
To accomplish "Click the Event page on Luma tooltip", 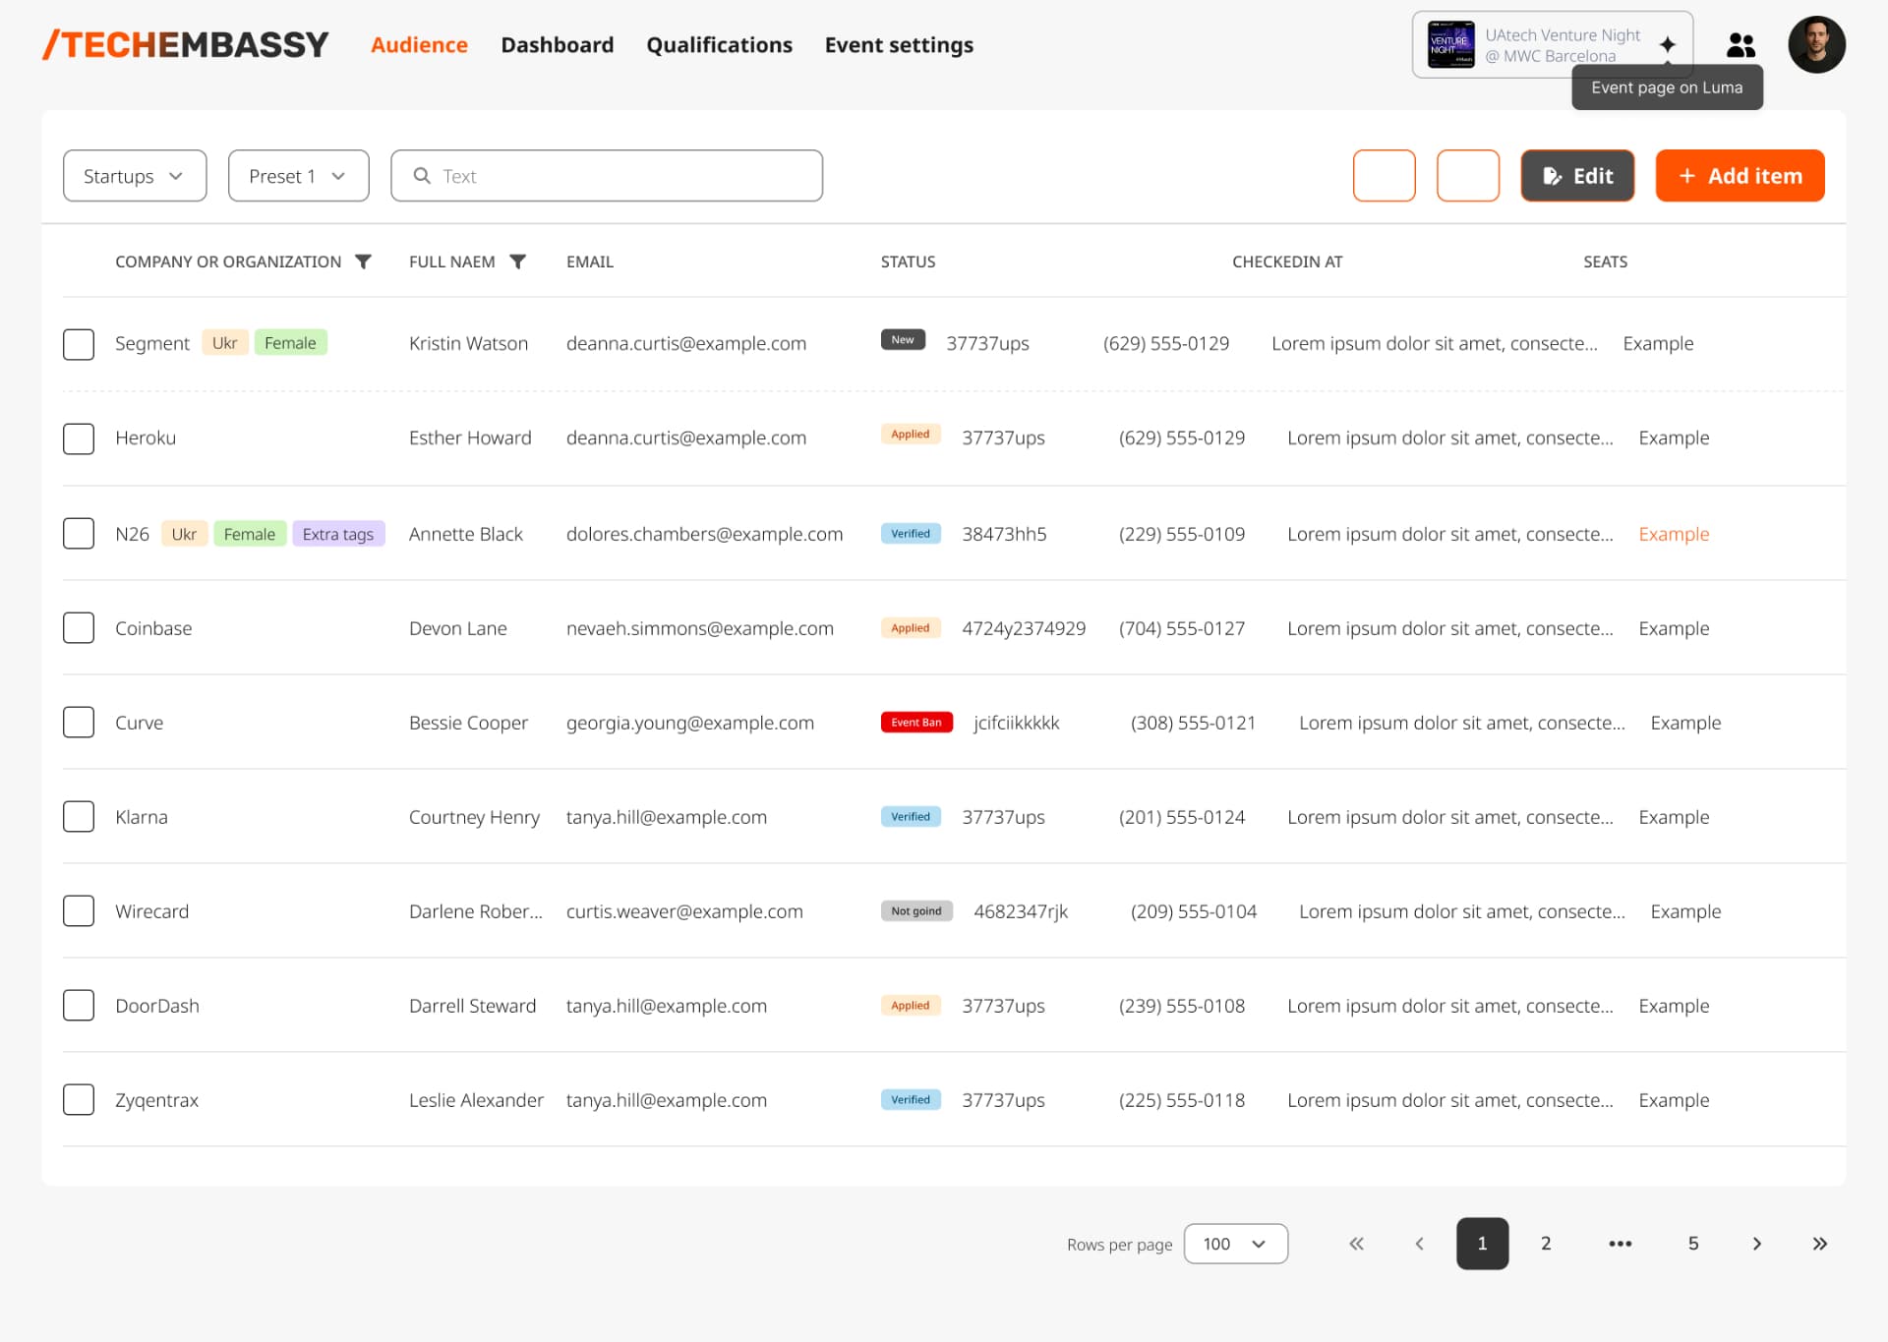I will [x=1667, y=88].
